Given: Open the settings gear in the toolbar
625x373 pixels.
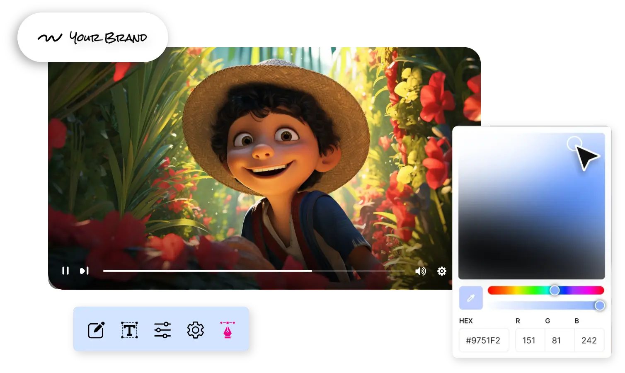Looking at the screenshot, I should click(x=195, y=330).
